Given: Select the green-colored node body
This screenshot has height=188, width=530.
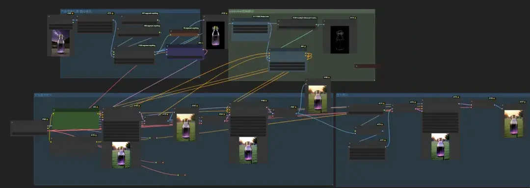Looking at the screenshot, I should tap(76, 120).
